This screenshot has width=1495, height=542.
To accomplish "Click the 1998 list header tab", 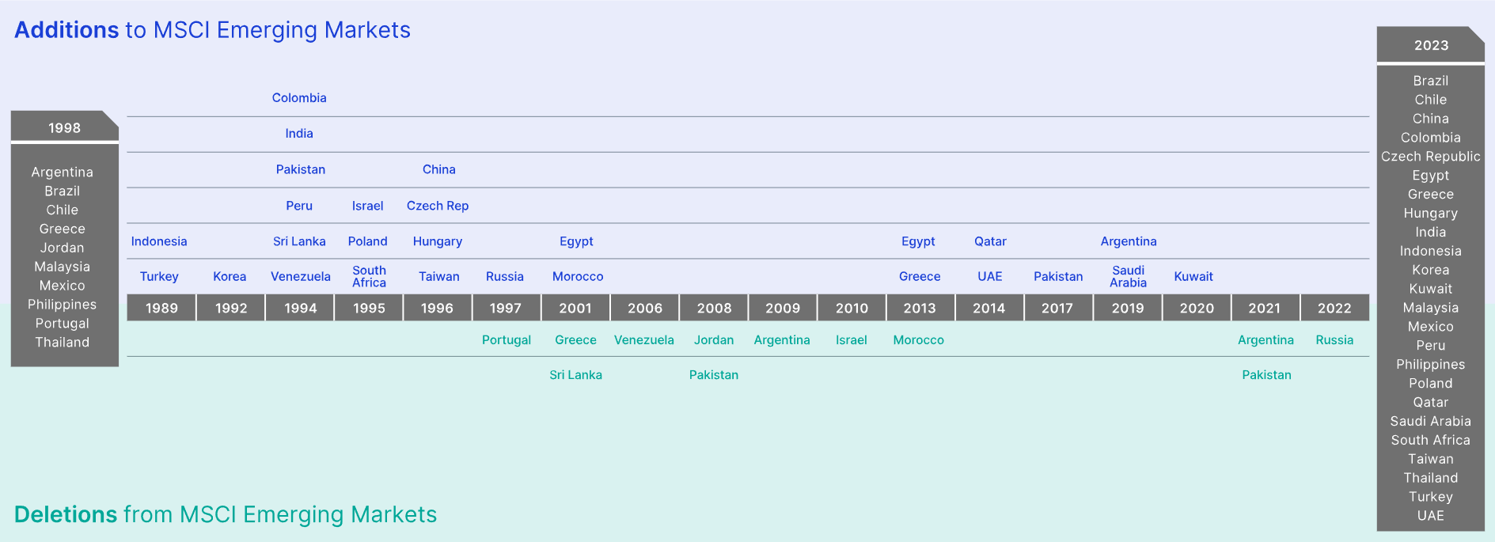I will [64, 127].
